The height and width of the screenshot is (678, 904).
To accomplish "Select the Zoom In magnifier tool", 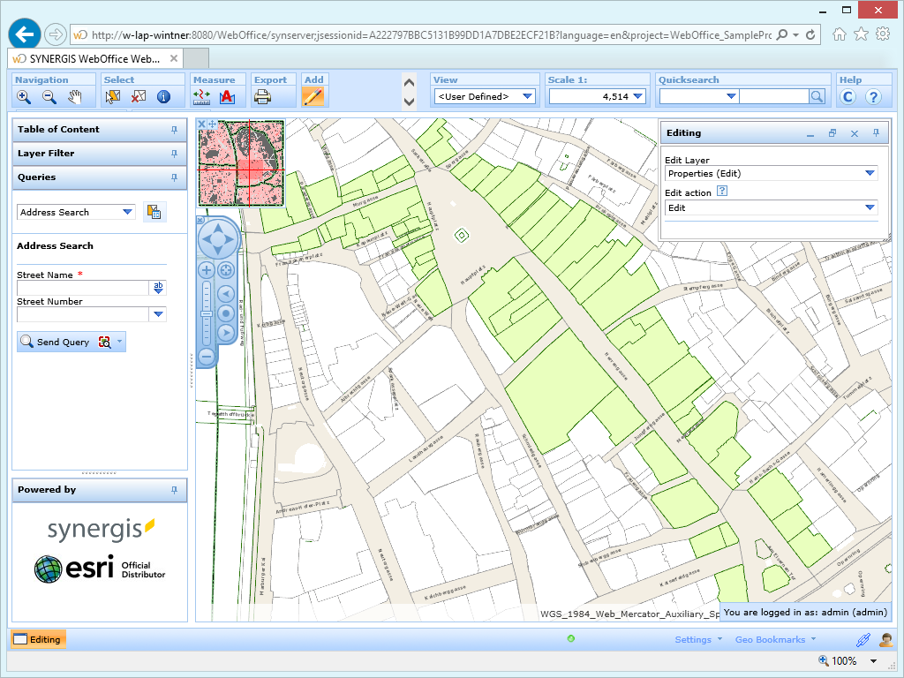I will pos(23,97).
